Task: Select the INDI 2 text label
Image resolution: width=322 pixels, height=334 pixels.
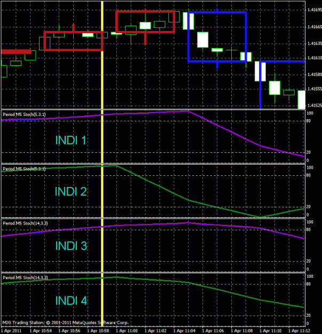Action: click(x=71, y=191)
